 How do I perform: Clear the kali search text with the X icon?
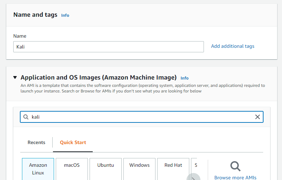point(257,117)
